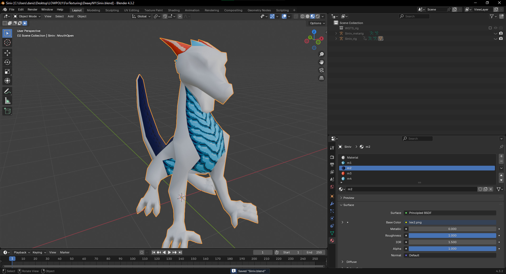The height and width of the screenshot is (274, 506).
Task: Select the Add Cube tool
Action: coord(7,111)
